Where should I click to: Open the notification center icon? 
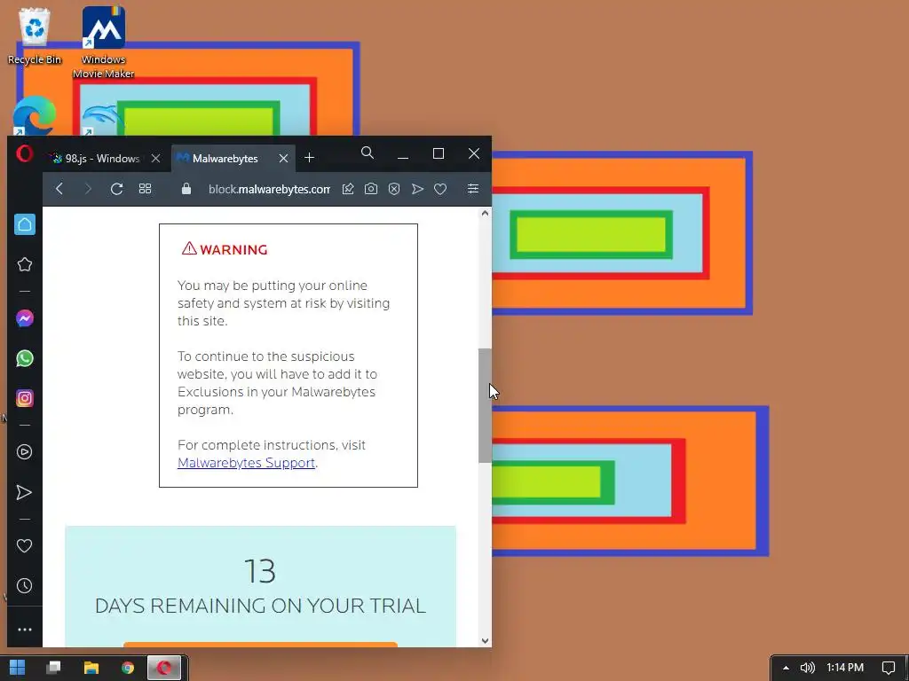tap(888, 668)
